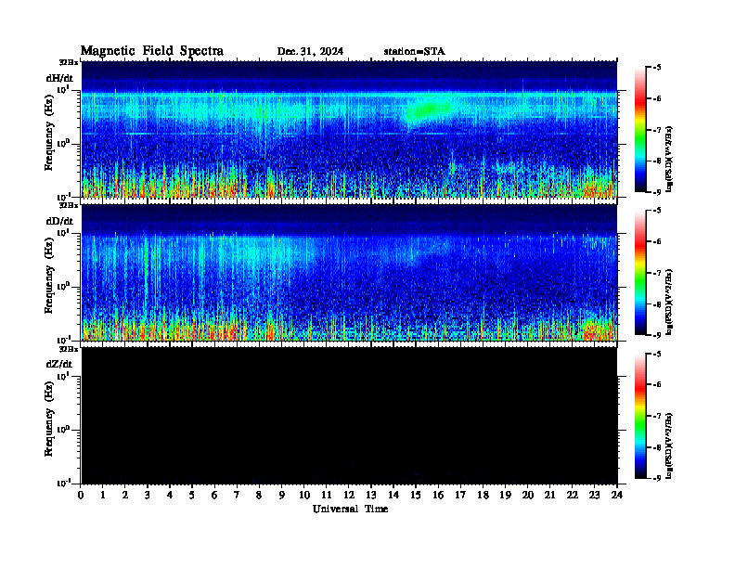This screenshot has width=735, height=568.
Task: Click the "-5" value on the dH/dt color bar
Action: [657, 68]
